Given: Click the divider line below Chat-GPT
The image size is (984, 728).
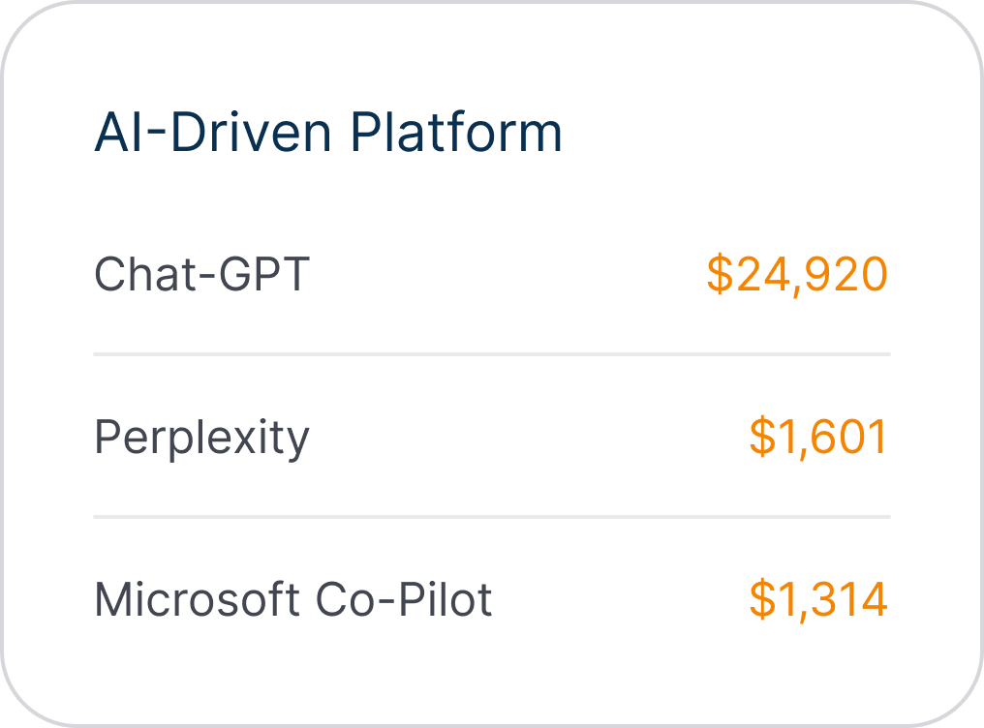Looking at the screenshot, I should coord(491,355).
